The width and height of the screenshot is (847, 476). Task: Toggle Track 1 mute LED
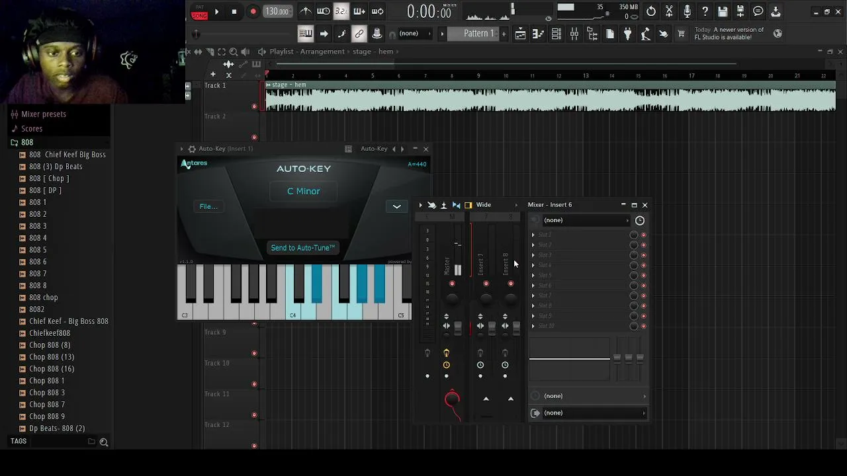click(255, 106)
